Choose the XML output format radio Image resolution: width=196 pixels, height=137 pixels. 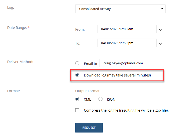77,99
